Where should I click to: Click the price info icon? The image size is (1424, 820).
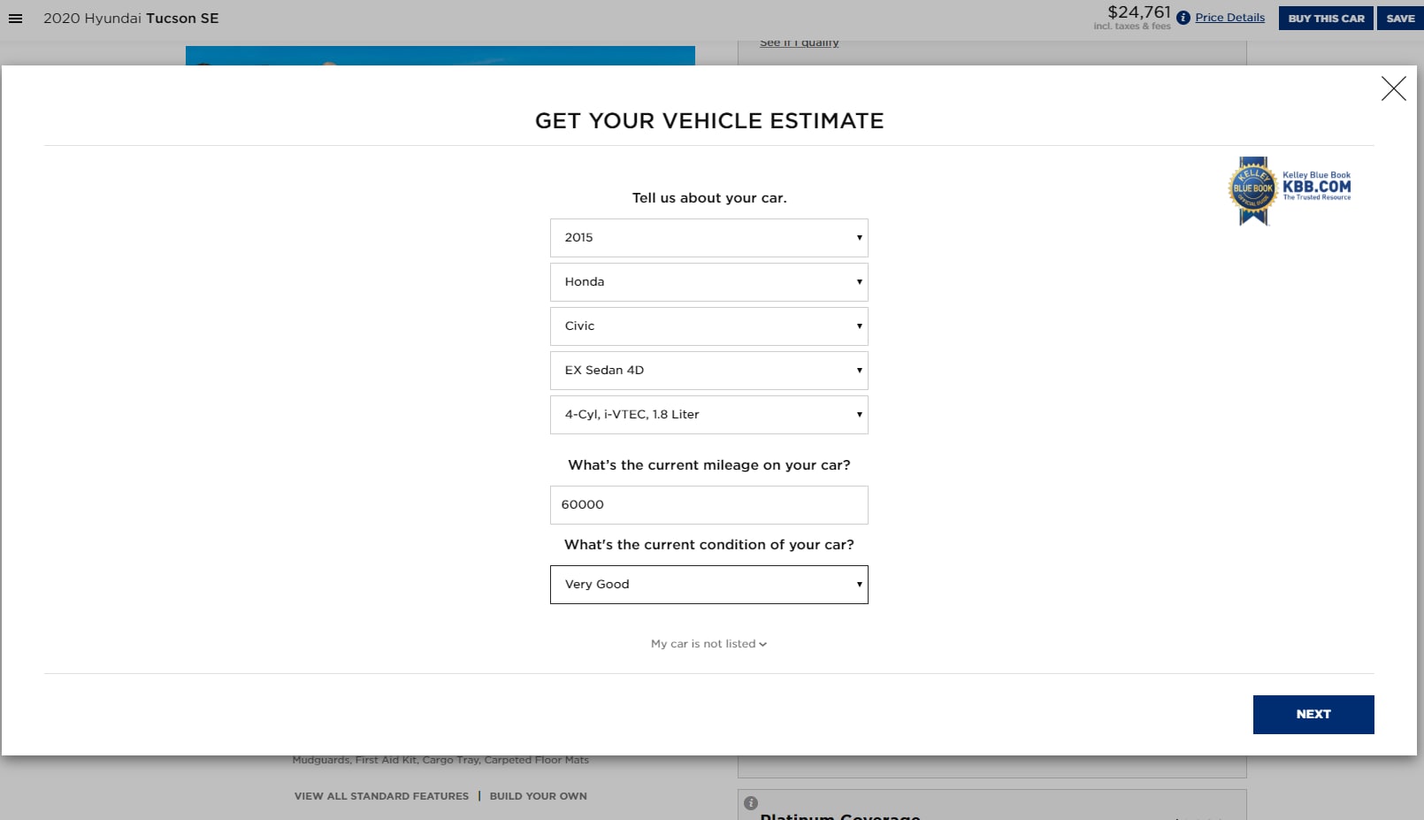coord(1183,18)
